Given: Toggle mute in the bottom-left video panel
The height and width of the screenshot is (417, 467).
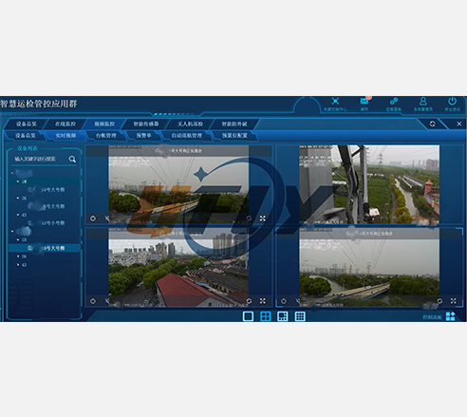Looking at the screenshot, I should pyautogui.click(x=107, y=301).
